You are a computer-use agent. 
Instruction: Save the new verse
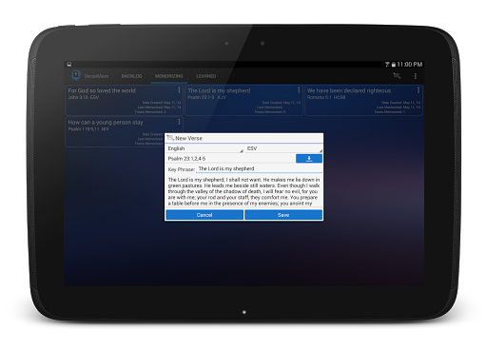(x=283, y=215)
